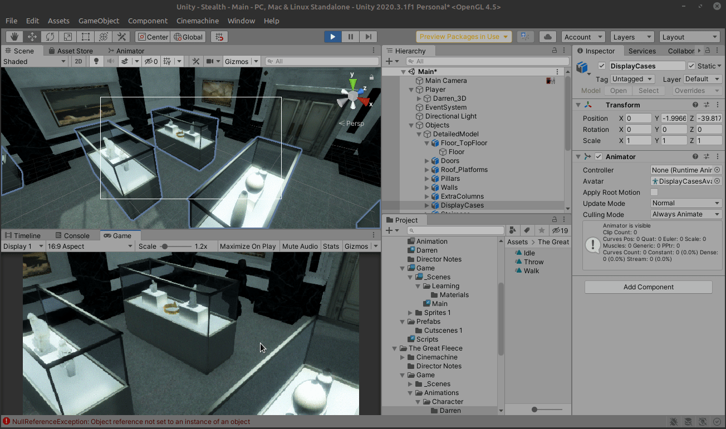This screenshot has width=726, height=429.
Task: Open the custom editor tools button
Action: point(121,37)
